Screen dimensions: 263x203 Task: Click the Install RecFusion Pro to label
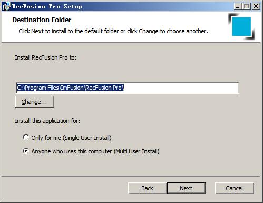[46, 57]
